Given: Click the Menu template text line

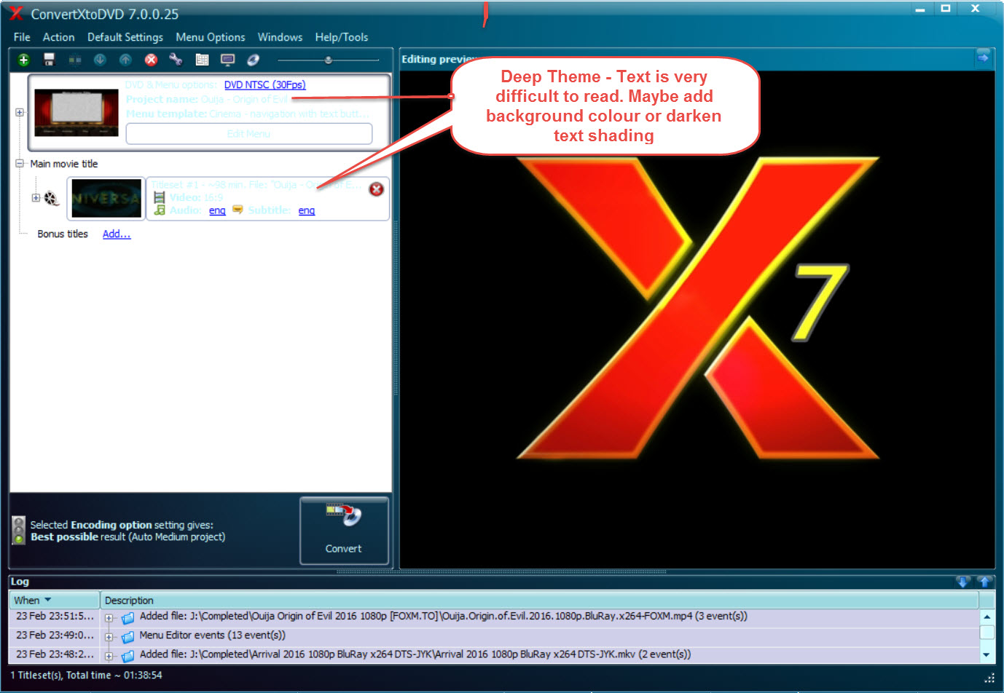Looking at the screenshot, I should click(x=248, y=114).
